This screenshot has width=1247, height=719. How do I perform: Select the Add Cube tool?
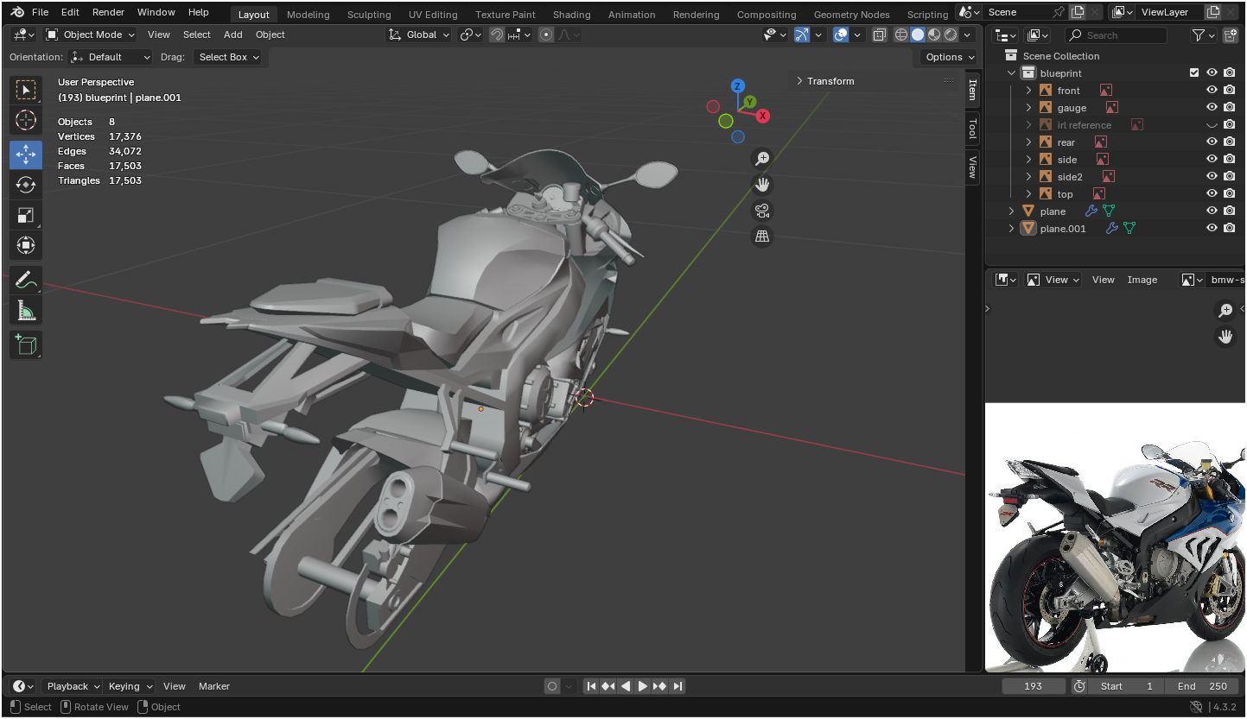click(26, 345)
